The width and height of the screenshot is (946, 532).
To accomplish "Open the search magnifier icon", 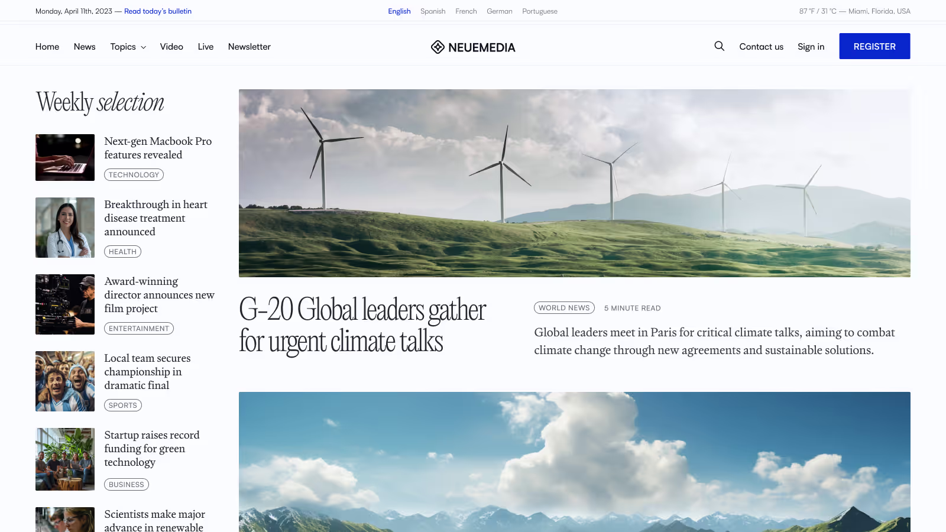I will point(719,46).
